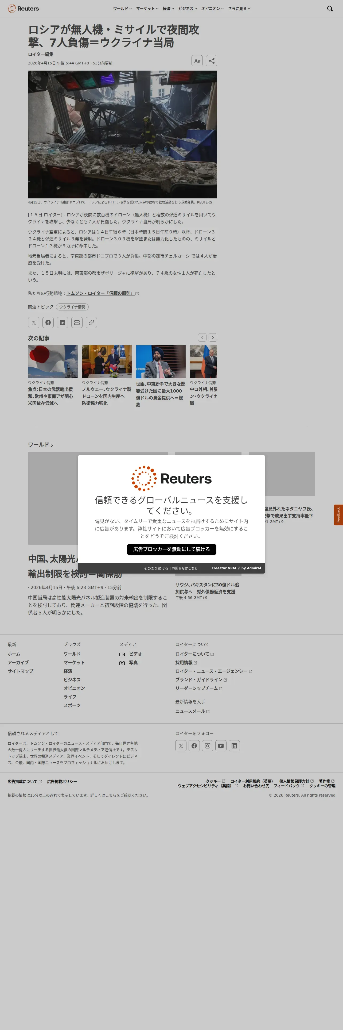Expand the さらに見る menu in the header
This screenshot has height=1030, width=343.
click(239, 8)
